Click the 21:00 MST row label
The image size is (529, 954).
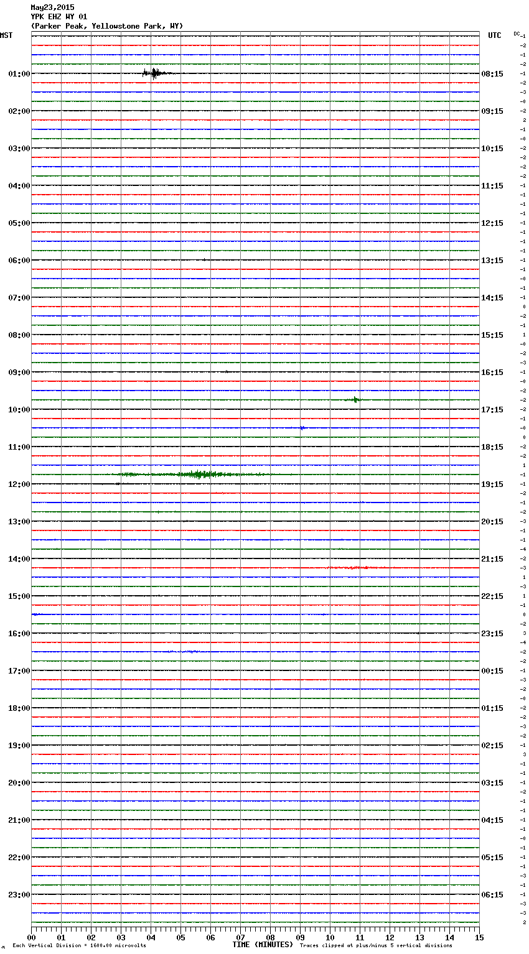[19, 820]
